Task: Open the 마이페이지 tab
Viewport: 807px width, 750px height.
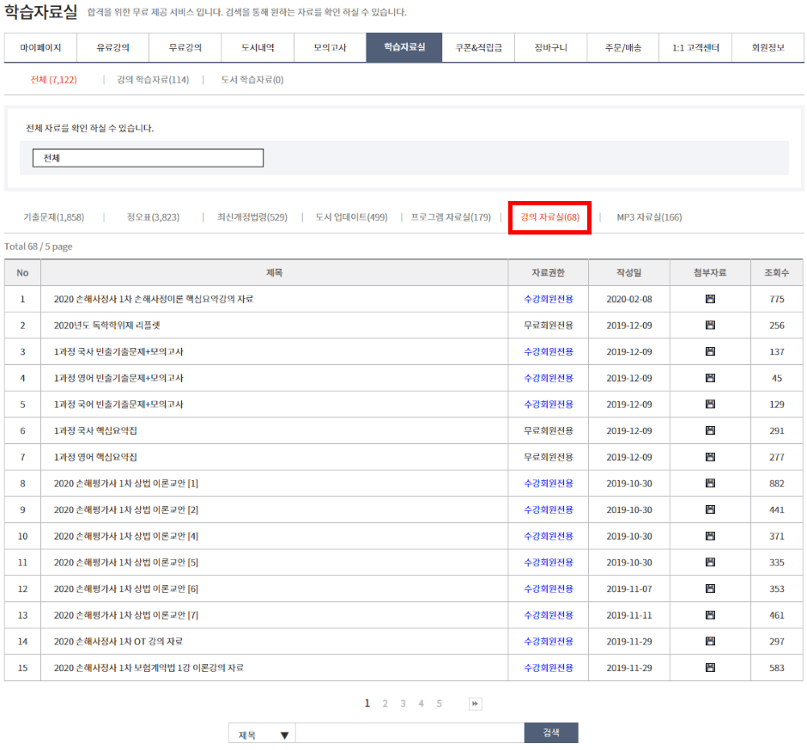Action: tap(40, 47)
